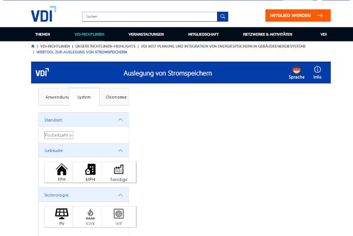
Task: Collapse the Standort section
Action: [120, 120]
